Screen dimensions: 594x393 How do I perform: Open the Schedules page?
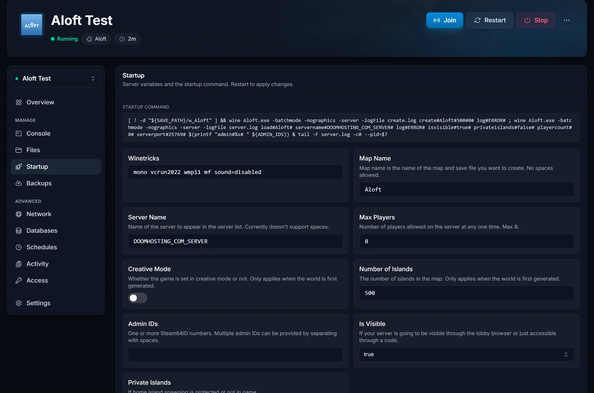coord(56,247)
